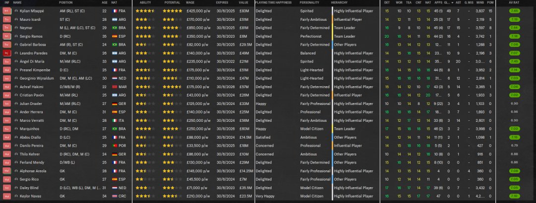Click the player icon next to Daley Blind
Viewport: 536px width, 203px height.
(x=16, y=188)
